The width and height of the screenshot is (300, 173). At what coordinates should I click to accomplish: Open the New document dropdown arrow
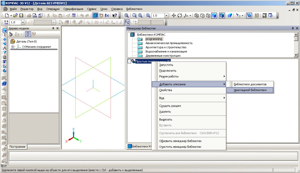[11, 15]
